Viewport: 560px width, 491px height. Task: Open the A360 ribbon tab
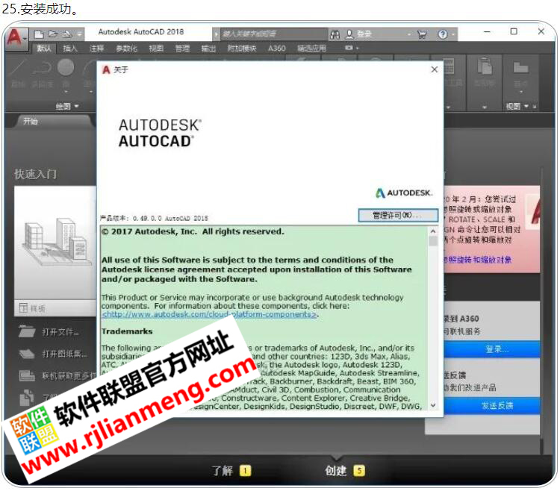pos(276,49)
